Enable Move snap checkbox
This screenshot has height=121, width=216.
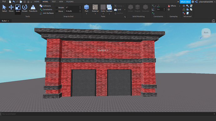coord(57,11)
